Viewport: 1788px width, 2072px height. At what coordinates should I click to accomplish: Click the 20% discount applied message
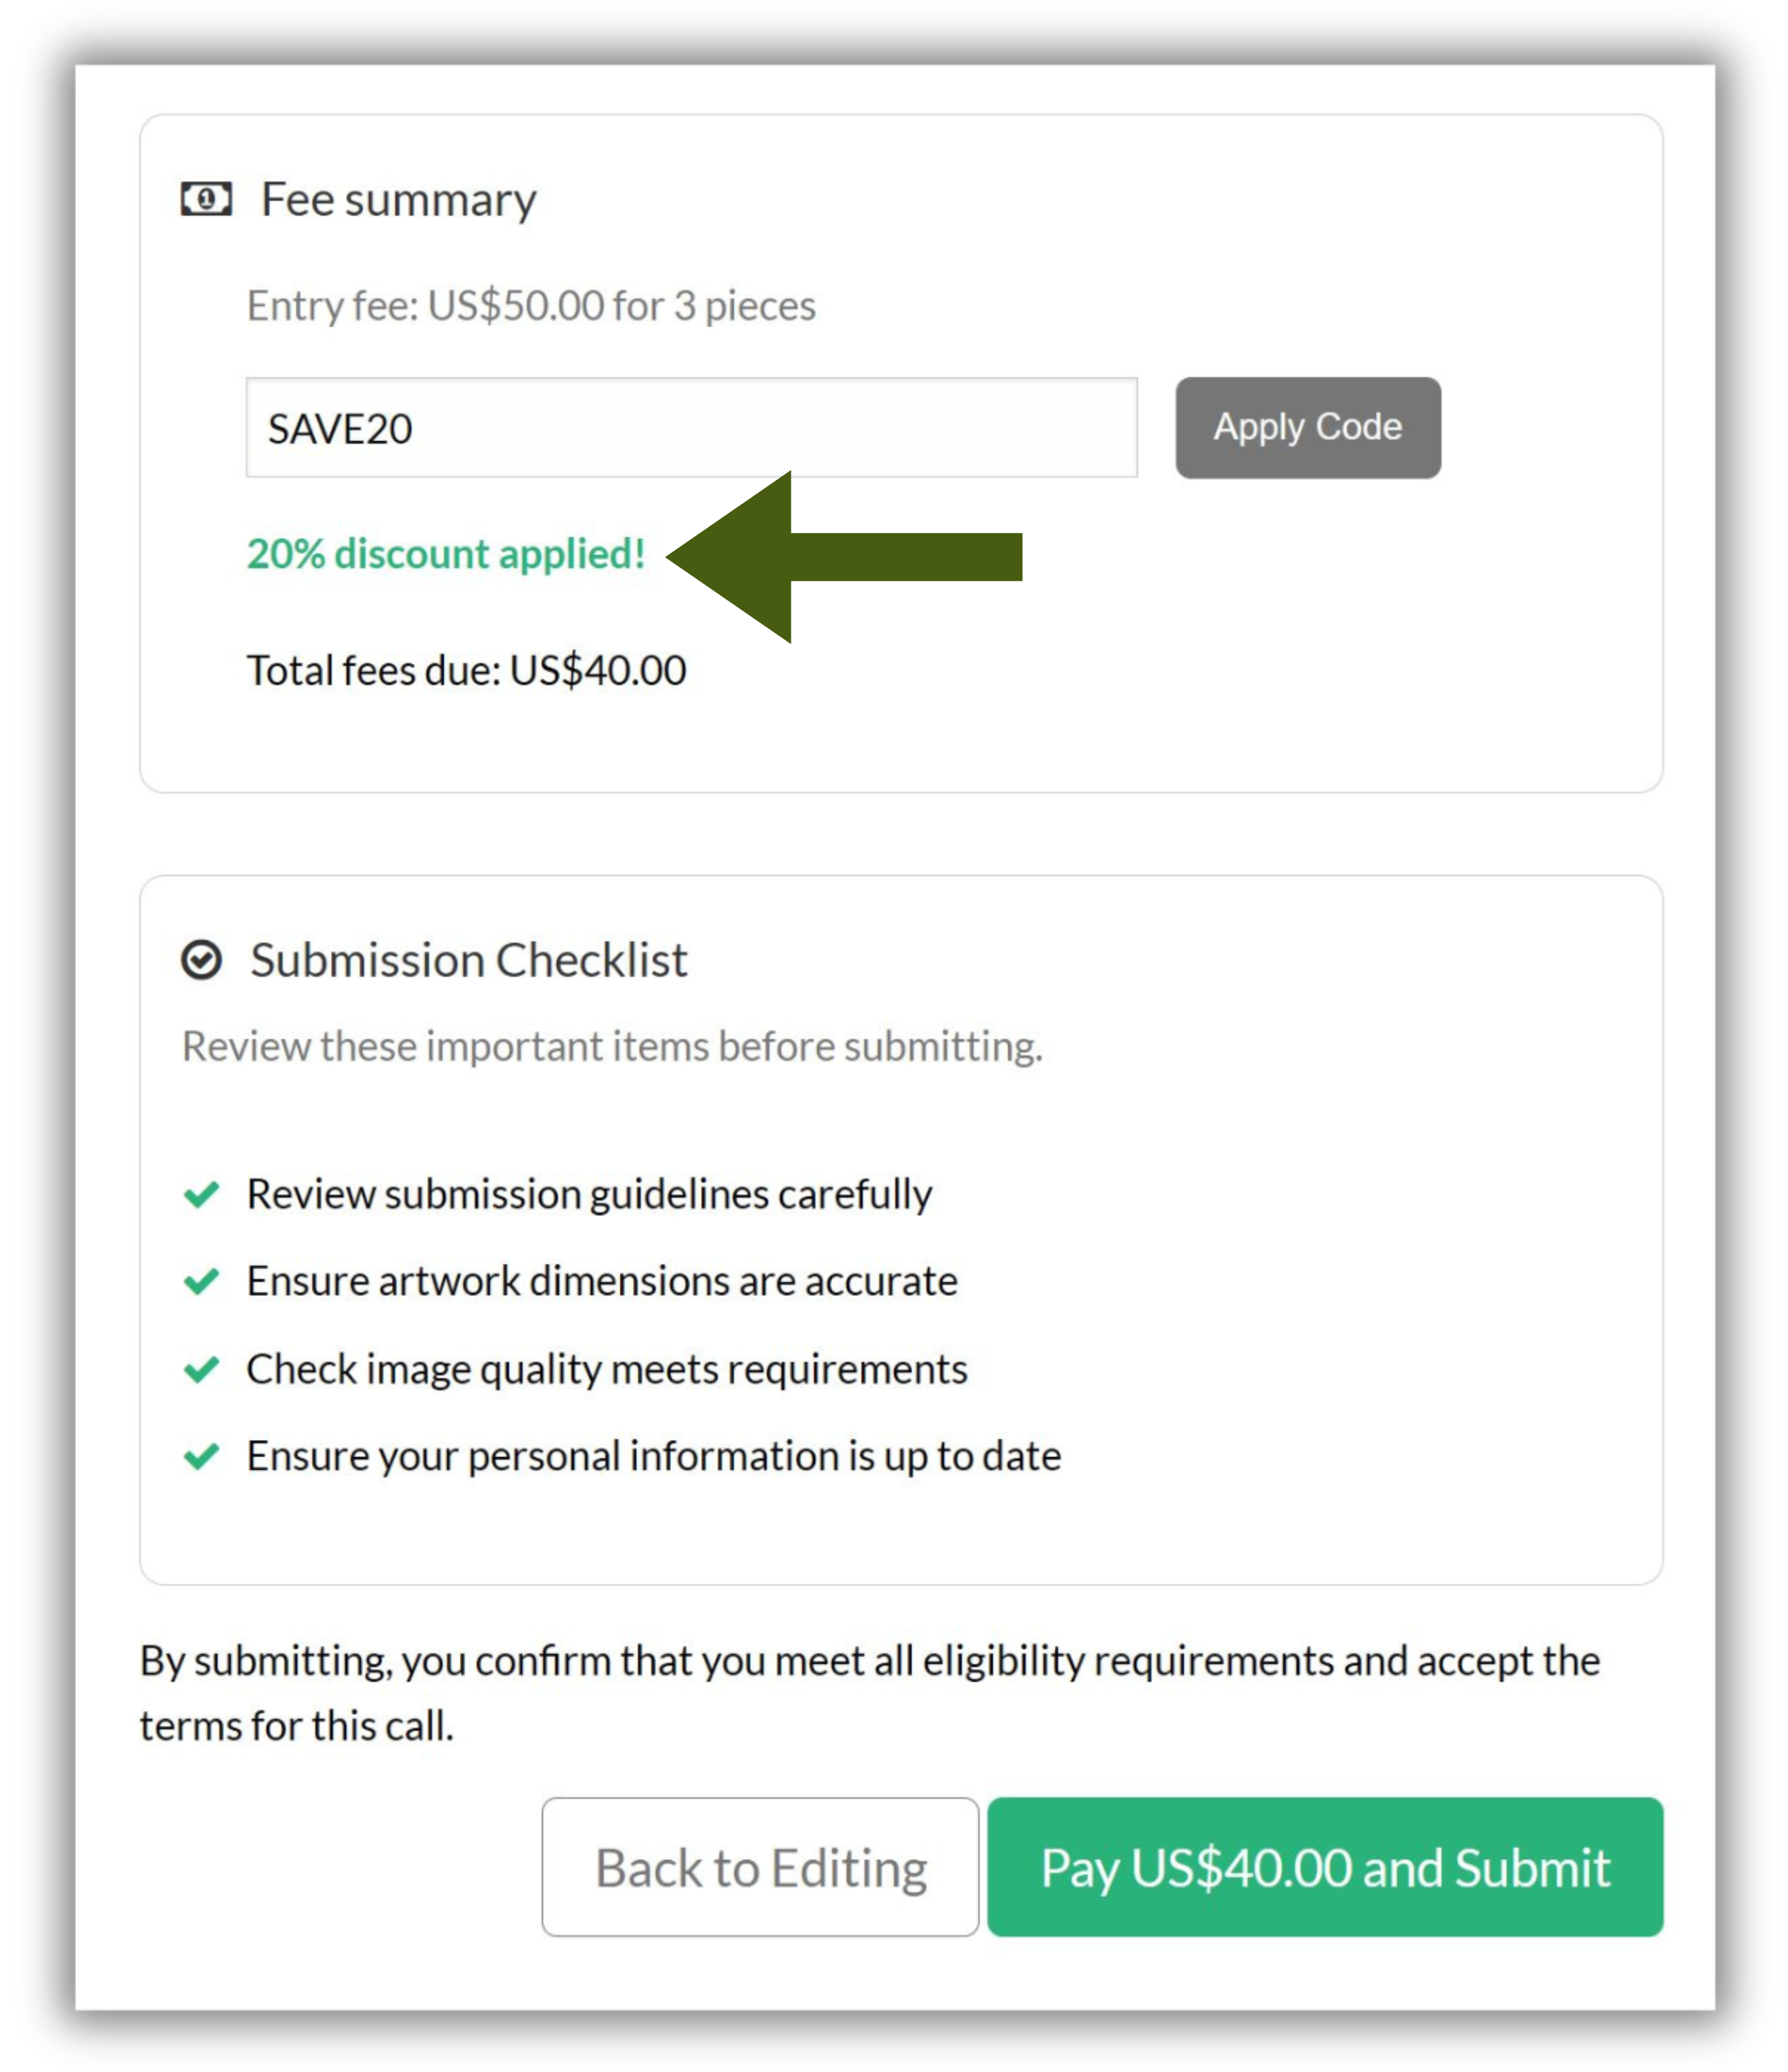coord(446,554)
